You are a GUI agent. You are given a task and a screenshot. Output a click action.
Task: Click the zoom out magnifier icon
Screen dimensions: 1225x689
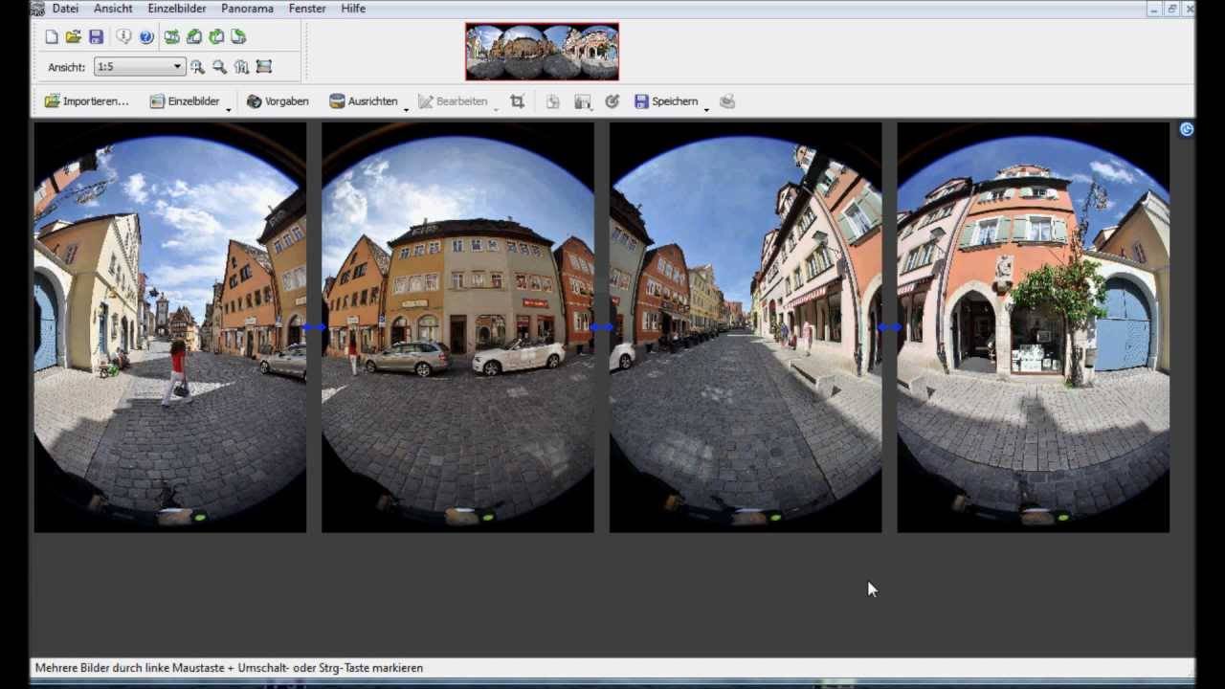pos(219,67)
